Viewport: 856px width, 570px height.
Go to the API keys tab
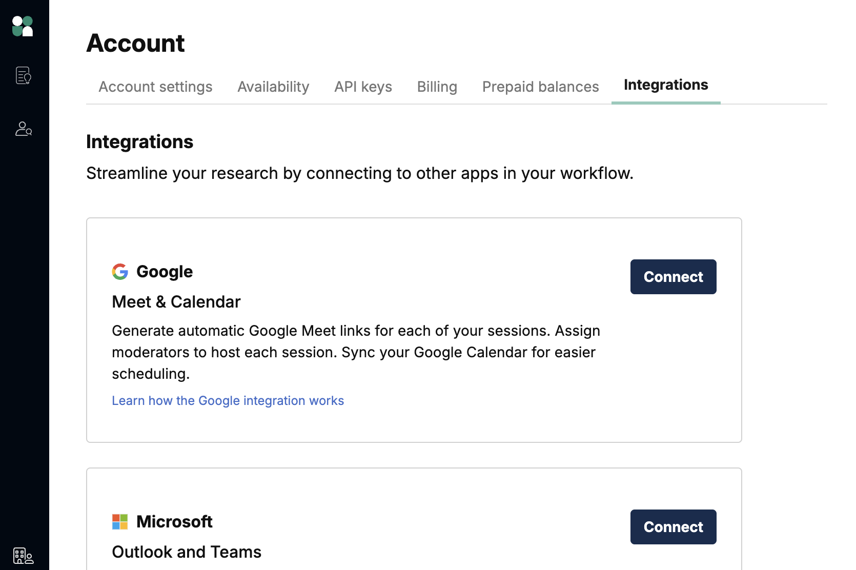point(363,87)
